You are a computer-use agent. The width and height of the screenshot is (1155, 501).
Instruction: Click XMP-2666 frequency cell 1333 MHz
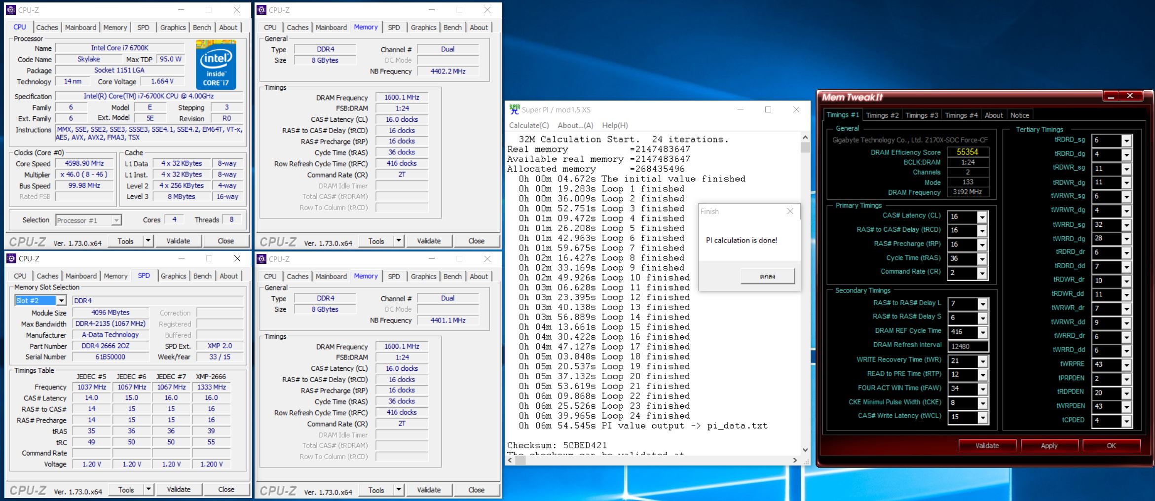click(x=211, y=387)
